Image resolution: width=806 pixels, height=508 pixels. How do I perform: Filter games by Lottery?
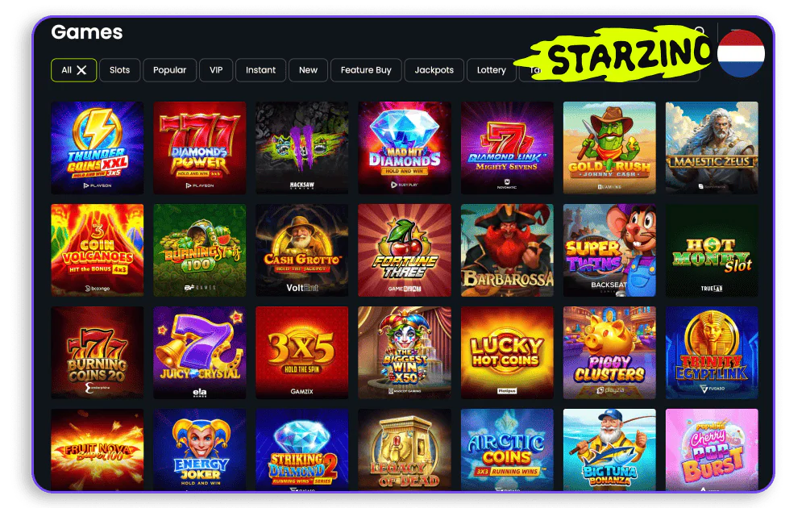pyautogui.click(x=492, y=70)
